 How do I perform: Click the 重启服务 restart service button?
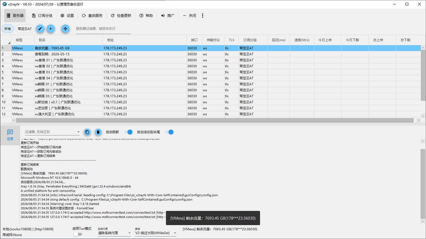[92, 15]
